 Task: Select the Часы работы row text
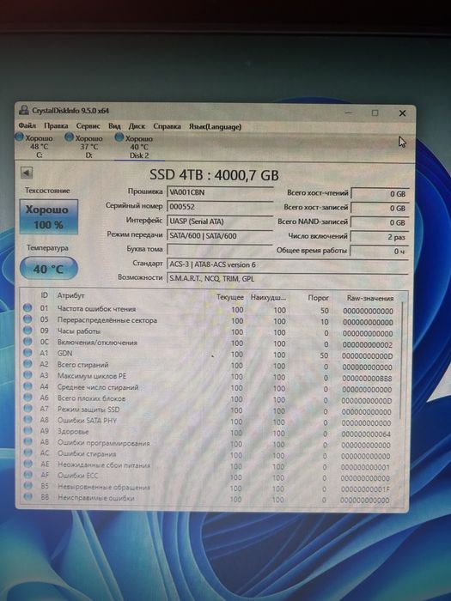(x=79, y=331)
